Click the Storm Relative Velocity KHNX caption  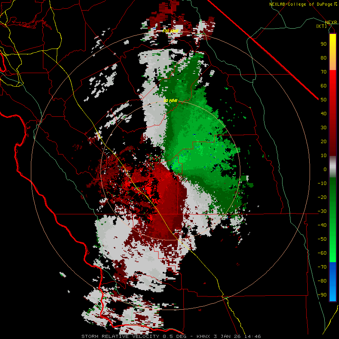[171, 336]
